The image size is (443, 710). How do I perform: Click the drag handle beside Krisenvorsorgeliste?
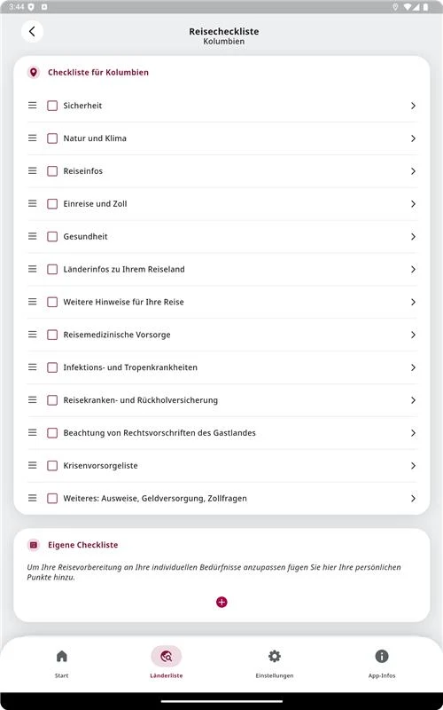(x=33, y=465)
